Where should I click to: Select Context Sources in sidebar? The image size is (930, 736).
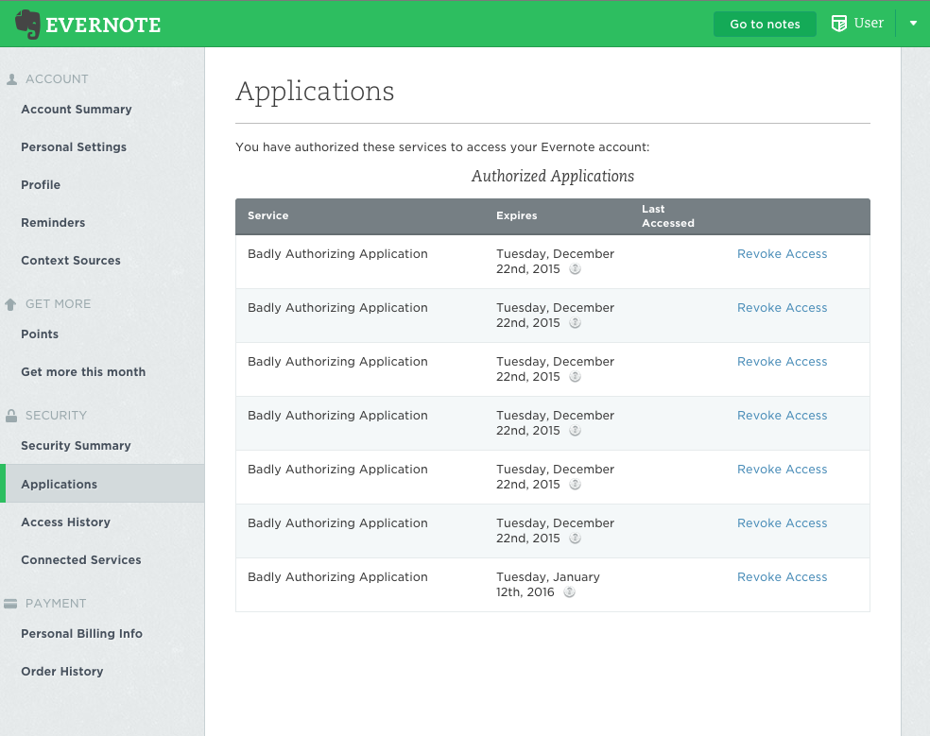coord(71,261)
